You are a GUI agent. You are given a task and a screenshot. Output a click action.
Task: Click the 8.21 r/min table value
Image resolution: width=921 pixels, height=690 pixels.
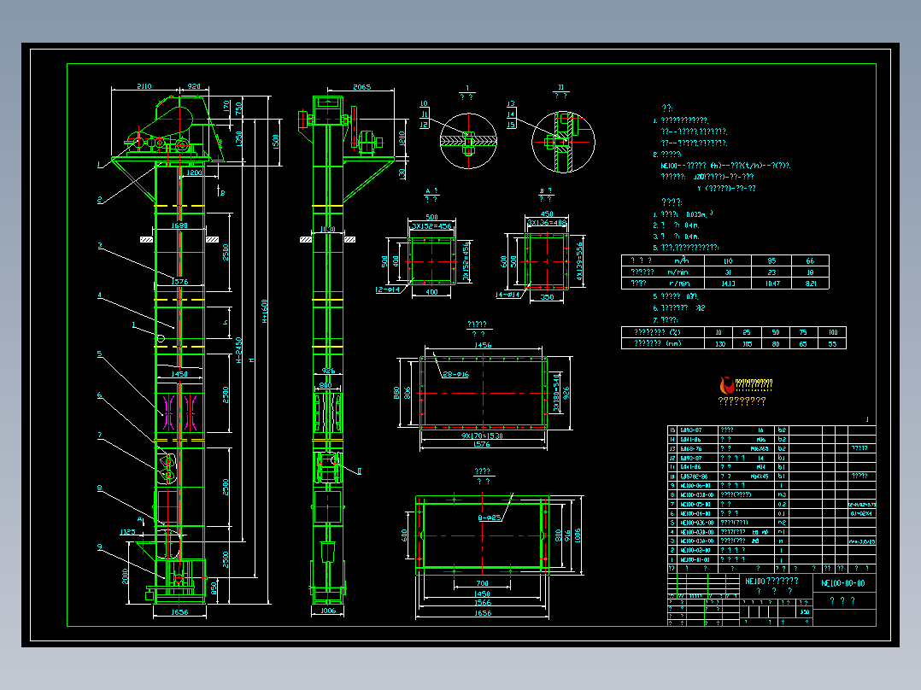811,284
